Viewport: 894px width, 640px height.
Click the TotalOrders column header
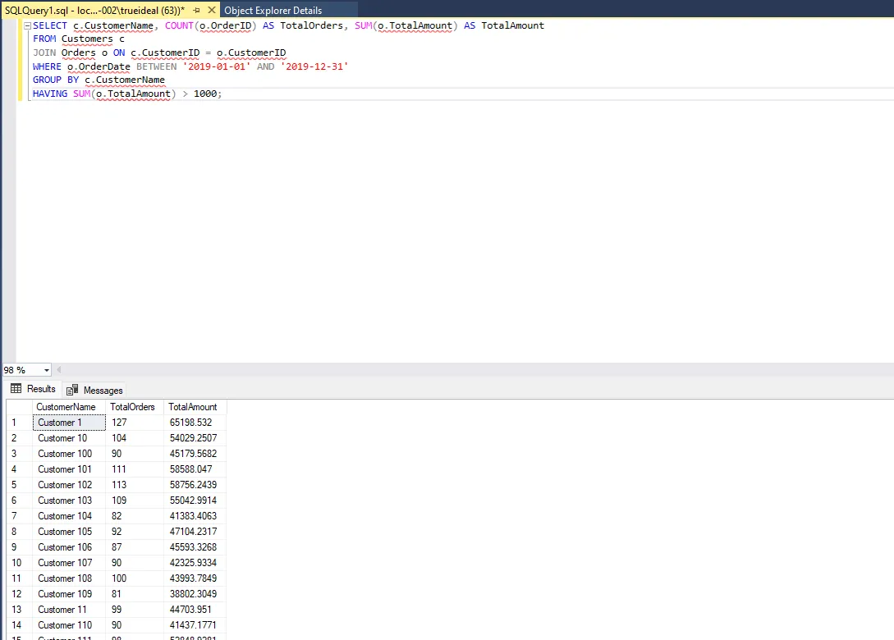pos(134,407)
